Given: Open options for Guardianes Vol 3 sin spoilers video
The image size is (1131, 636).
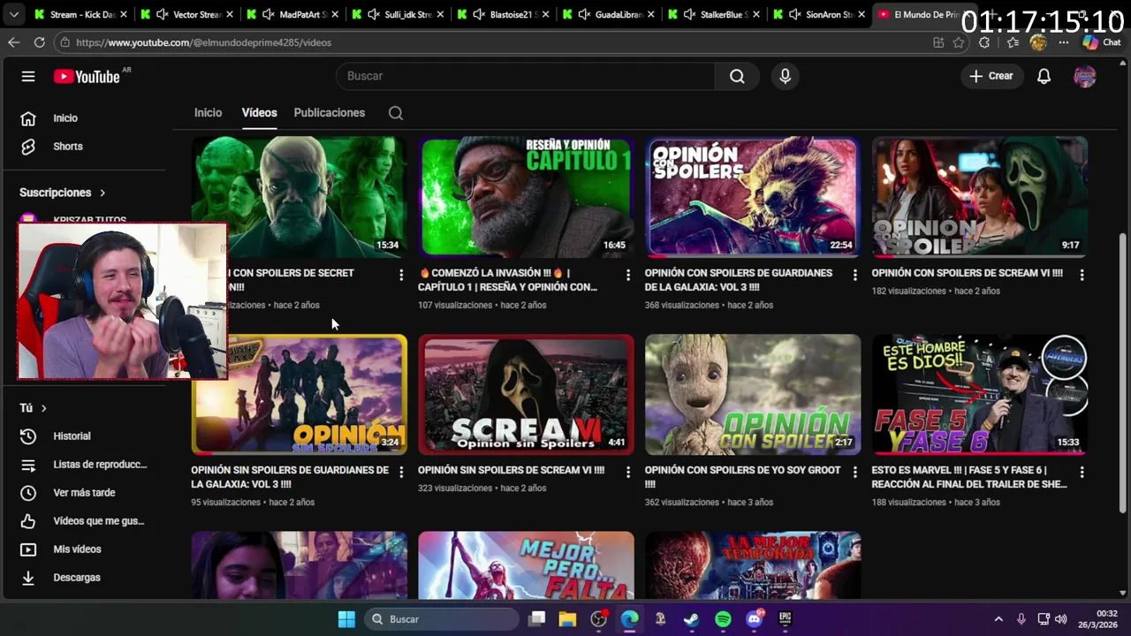Looking at the screenshot, I should click(401, 473).
